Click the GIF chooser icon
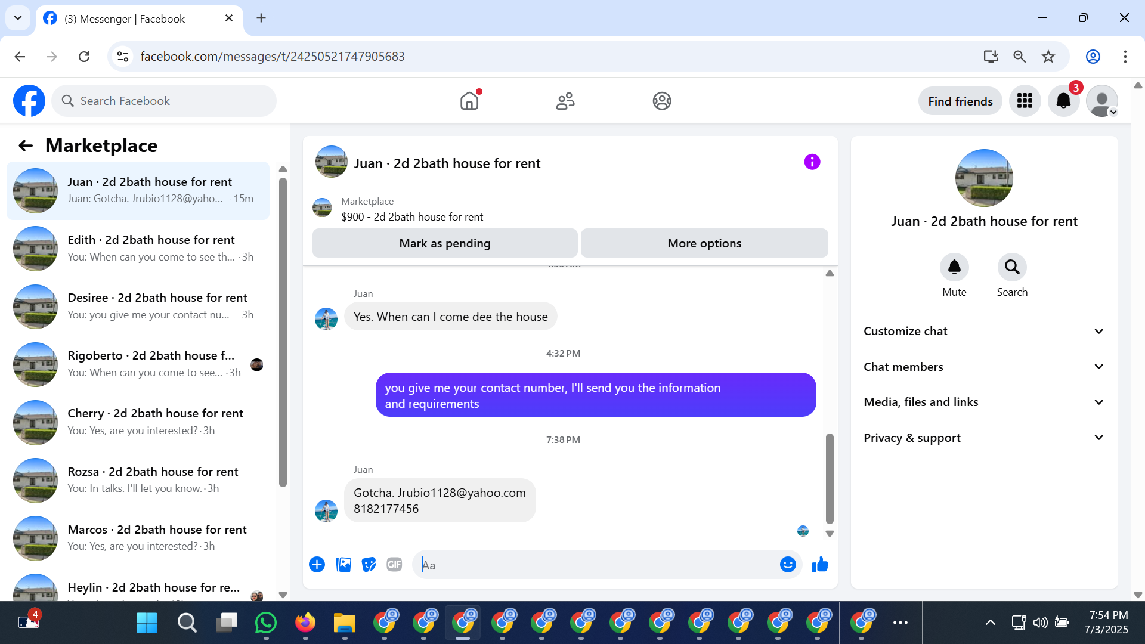The image size is (1145, 644). click(x=394, y=565)
